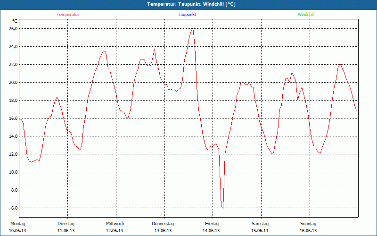The width and height of the screenshot is (377, 236).
Task: Click the 20,0 y-axis value
Action: pyautogui.click(x=14, y=82)
